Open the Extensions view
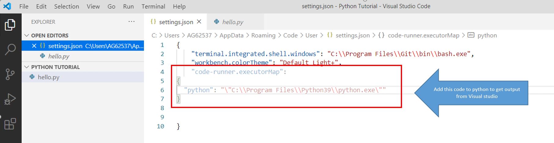Image resolution: width=554 pixels, height=143 pixels. click(x=10, y=124)
